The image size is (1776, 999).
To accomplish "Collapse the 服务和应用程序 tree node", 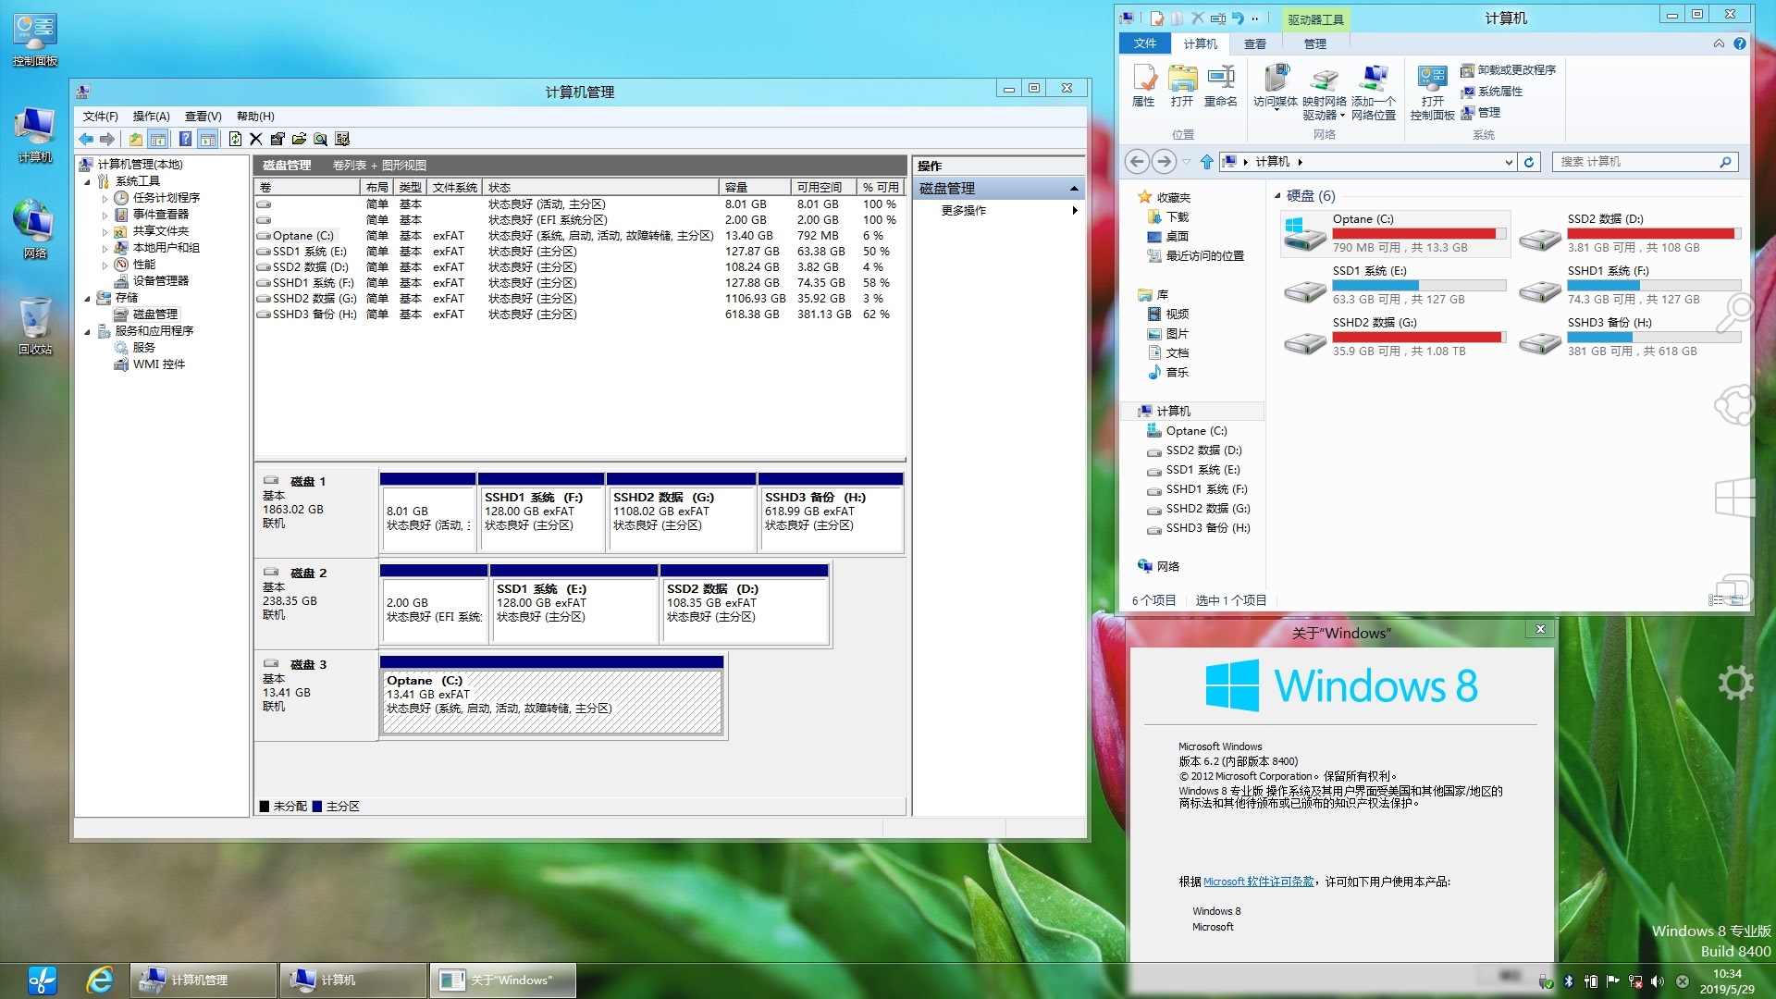I will tap(88, 332).
